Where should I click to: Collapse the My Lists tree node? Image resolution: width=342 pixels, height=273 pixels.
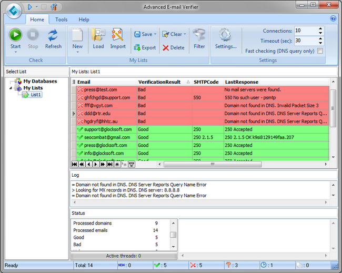click(x=11, y=88)
